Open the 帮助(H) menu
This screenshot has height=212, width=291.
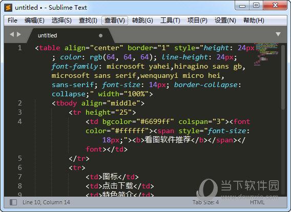[254, 20]
